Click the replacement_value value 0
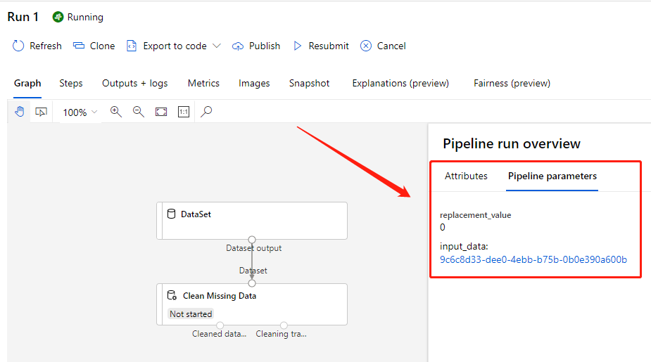Viewport: 651px width, 362px height. click(x=443, y=227)
